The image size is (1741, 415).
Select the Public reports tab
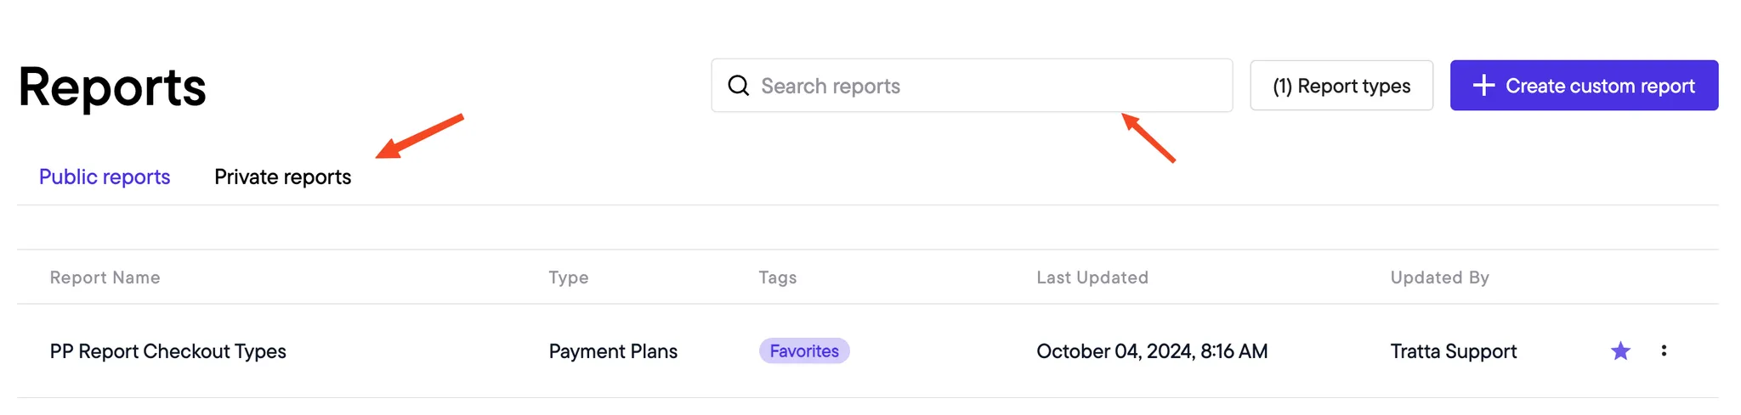[105, 177]
